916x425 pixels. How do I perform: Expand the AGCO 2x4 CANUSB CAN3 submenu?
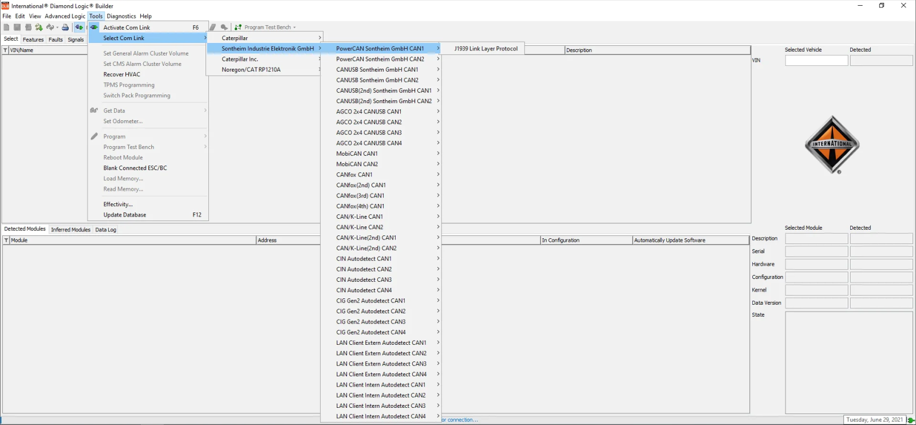pyautogui.click(x=438, y=132)
